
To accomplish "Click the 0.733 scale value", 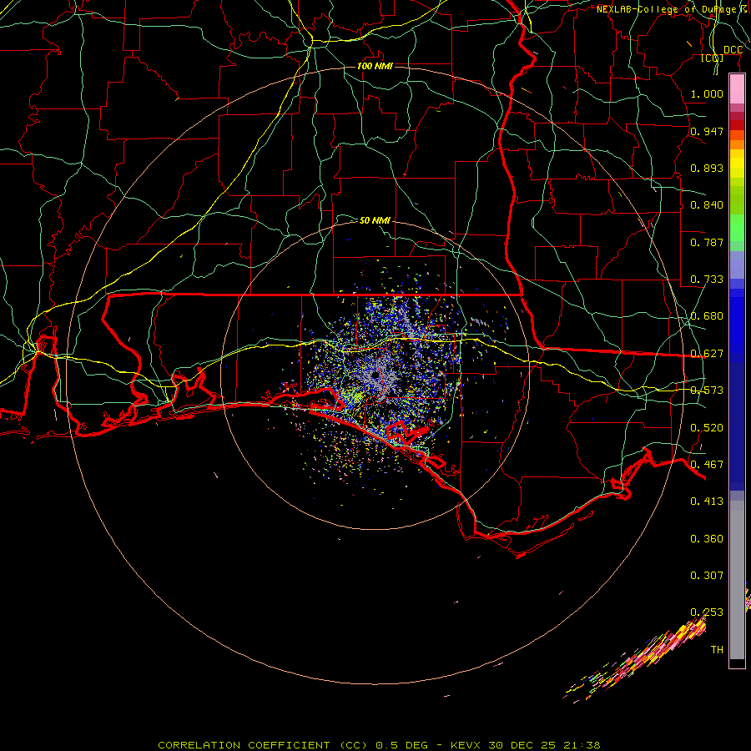I will [x=707, y=280].
